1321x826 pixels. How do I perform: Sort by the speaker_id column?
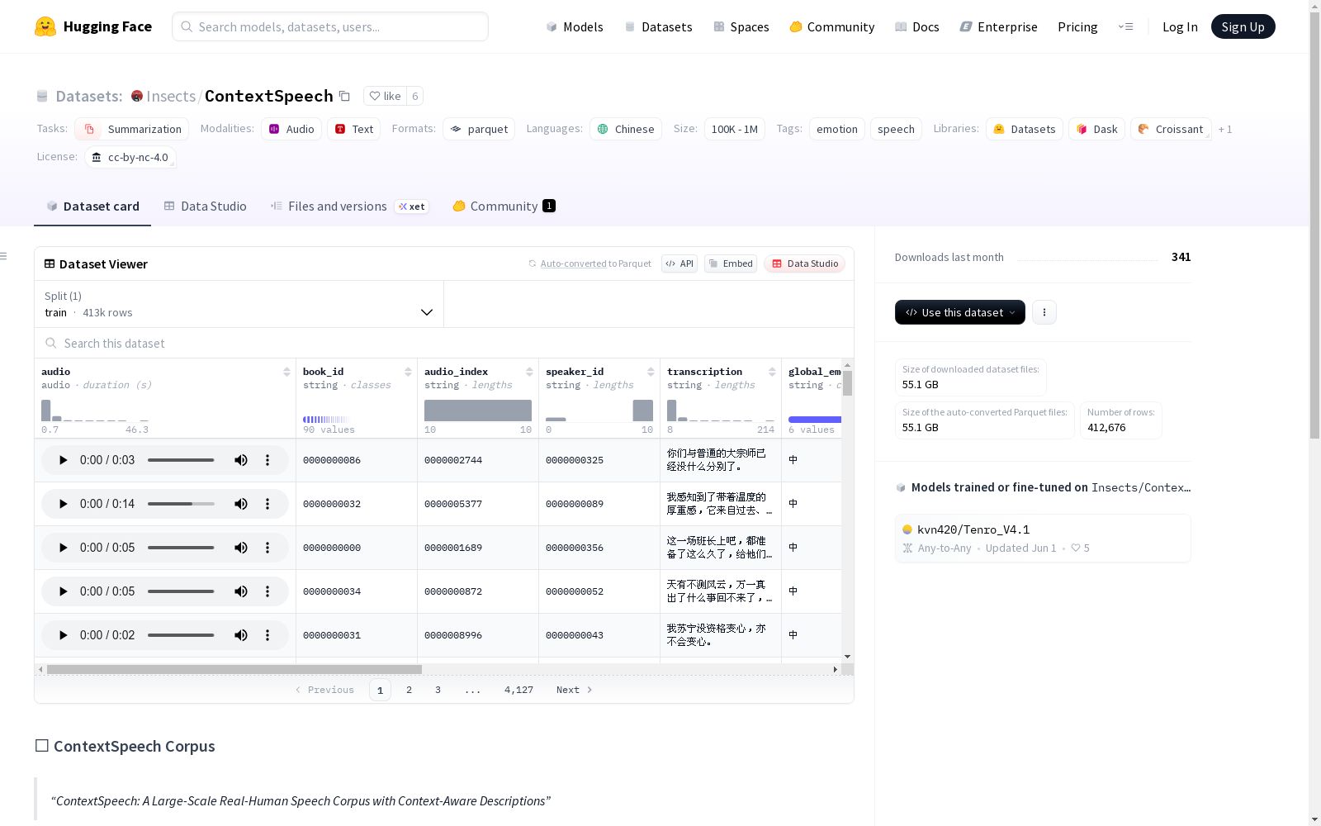651,372
